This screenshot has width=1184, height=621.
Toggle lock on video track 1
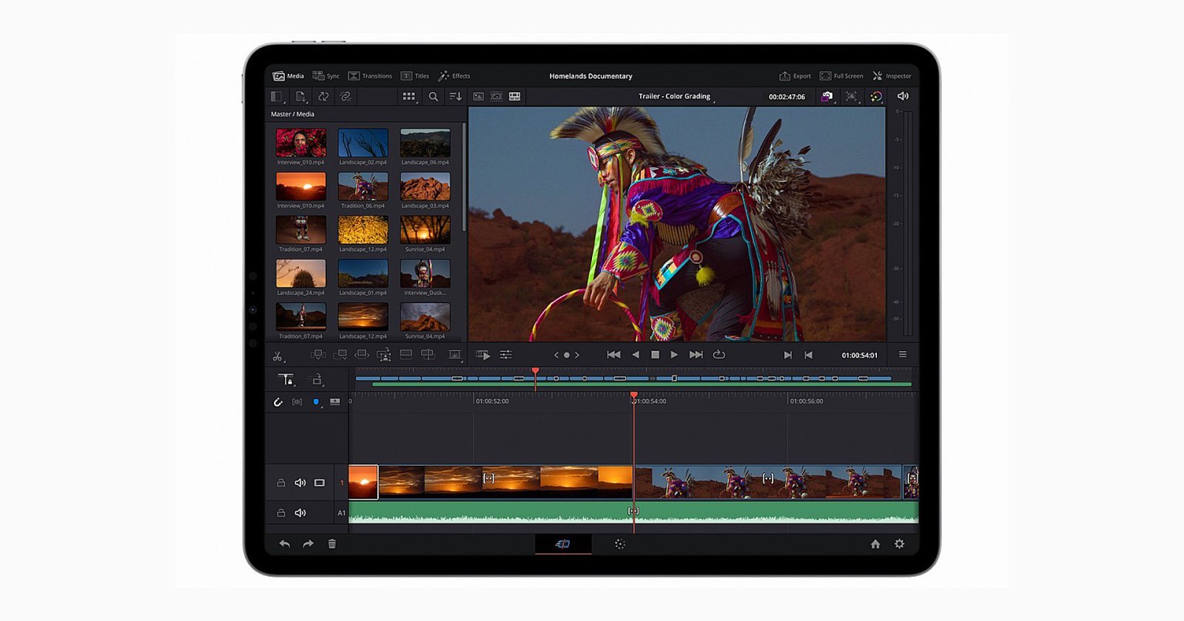pos(281,483)
